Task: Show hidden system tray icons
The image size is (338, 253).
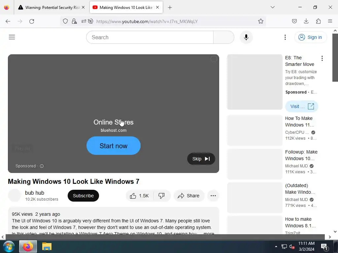Action: coord(276,246)
